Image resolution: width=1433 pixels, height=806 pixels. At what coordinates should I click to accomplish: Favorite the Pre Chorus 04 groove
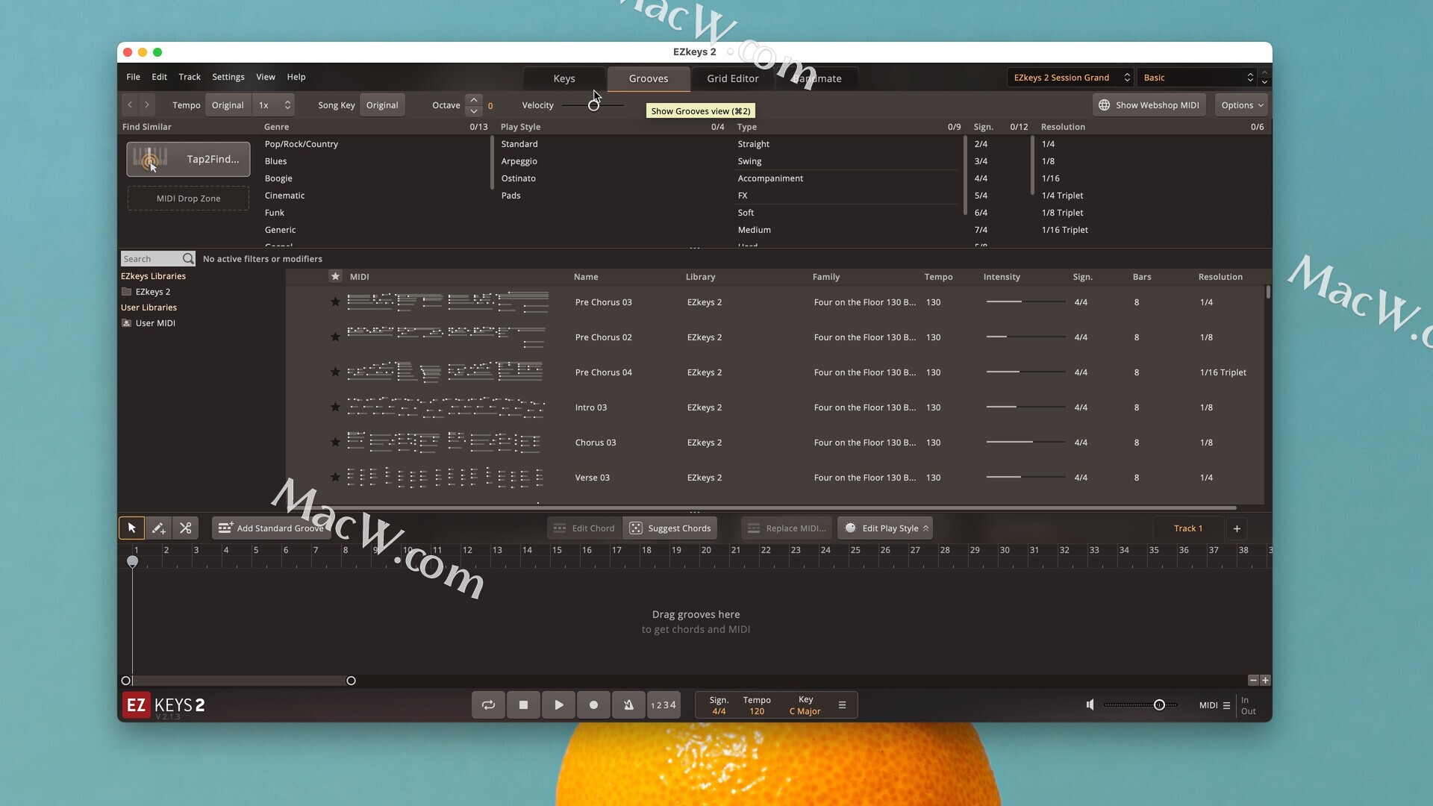click(x=335, y=372)
